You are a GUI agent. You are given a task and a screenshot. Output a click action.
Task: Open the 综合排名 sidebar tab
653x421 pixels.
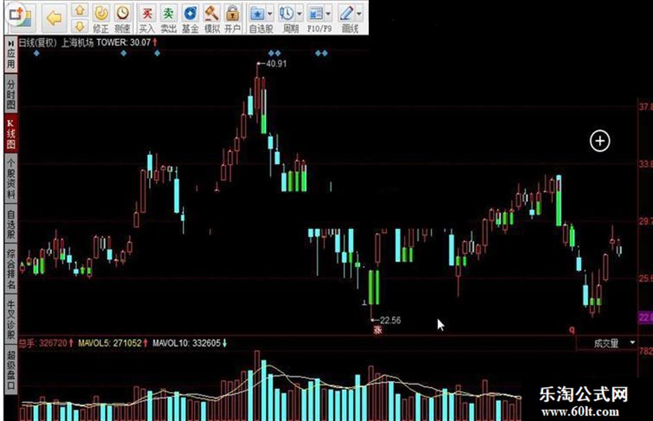pos(11,270)
